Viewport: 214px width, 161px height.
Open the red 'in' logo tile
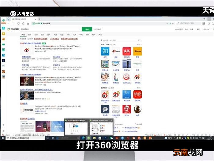(127, 109)
